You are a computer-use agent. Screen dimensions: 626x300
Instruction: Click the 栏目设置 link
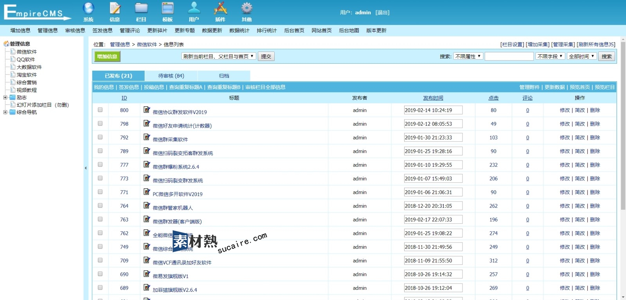pos(512,45)
